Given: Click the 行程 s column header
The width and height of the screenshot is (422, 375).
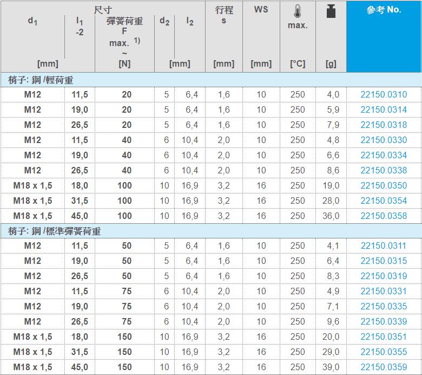Looking at the screenshot, I should coord(223,15).
